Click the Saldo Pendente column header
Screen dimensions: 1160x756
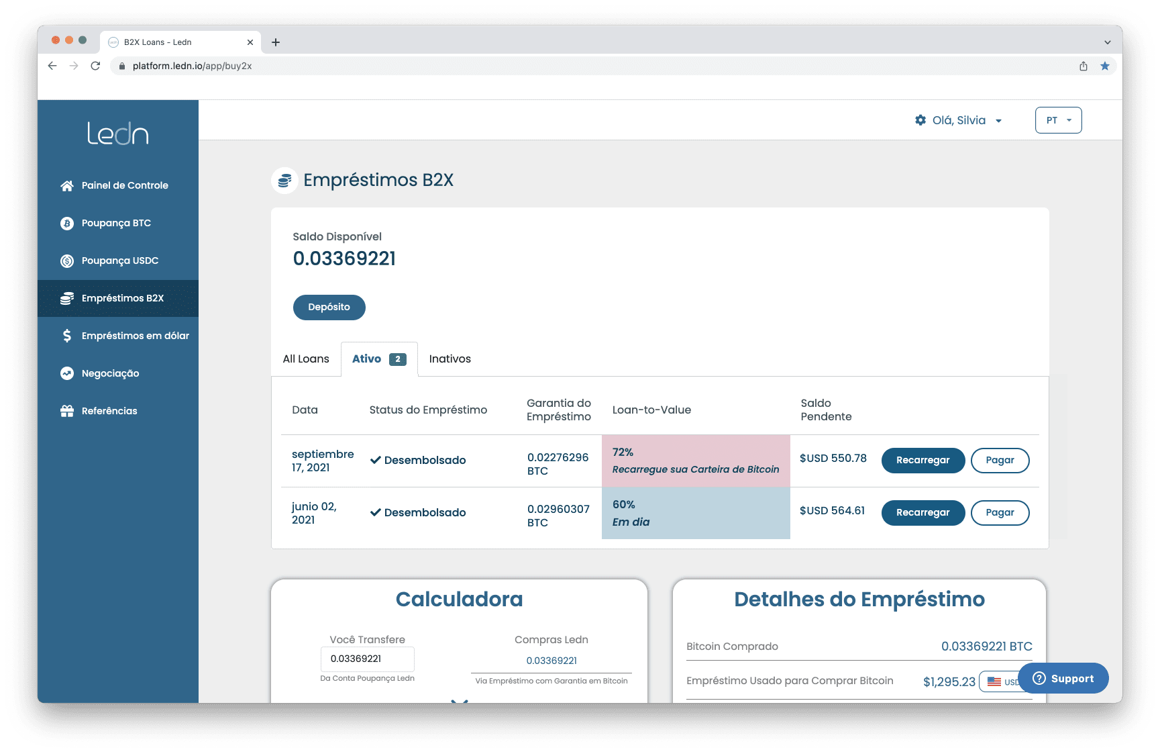coord(827,410)
